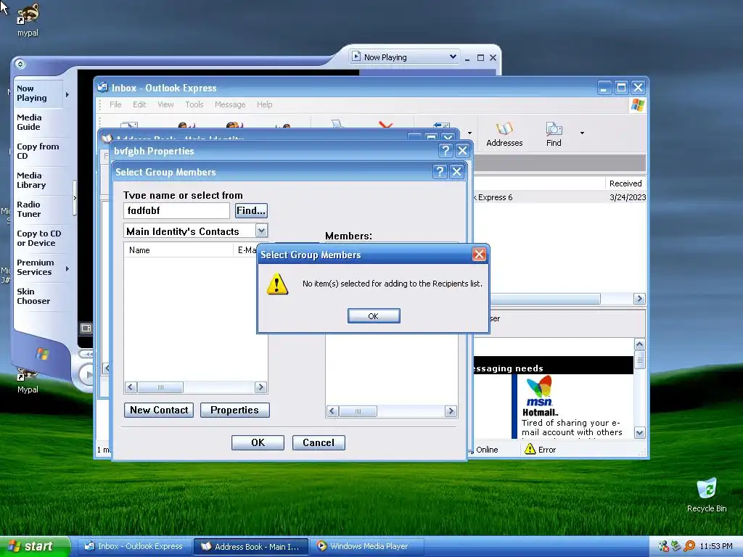Click left arrow of Members list scrollbar
This screenshot has width=743, height=557.
click(x=332, y=411)
